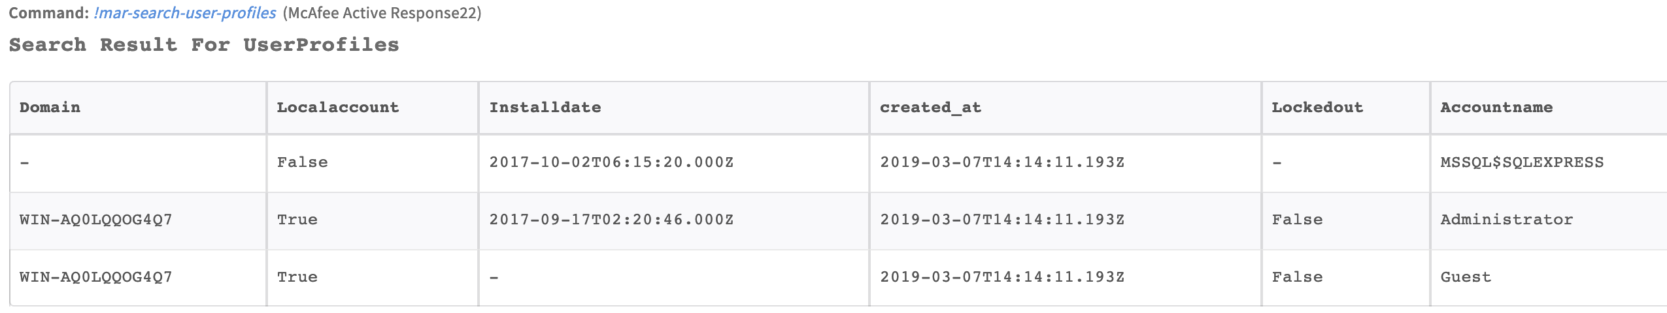Image resolution: width=1667 pixels, height=313 pixels.
Task: Select the MSSQL$SQLEXPRESS account name cell
Action: tap(1521, 162)
